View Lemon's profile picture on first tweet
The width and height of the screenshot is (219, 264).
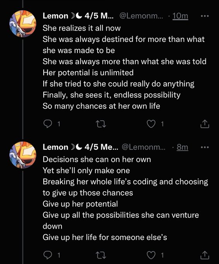coord(23,24)
